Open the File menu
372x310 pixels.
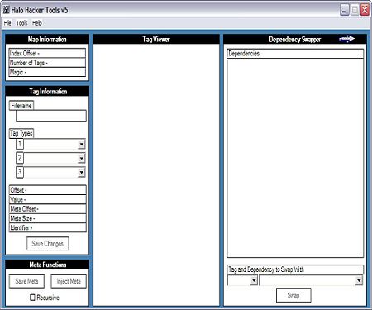[7, 23]
